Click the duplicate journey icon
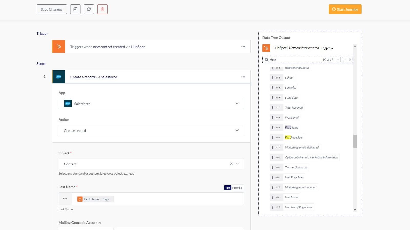 pyautogui.click(x=75, y=9)
